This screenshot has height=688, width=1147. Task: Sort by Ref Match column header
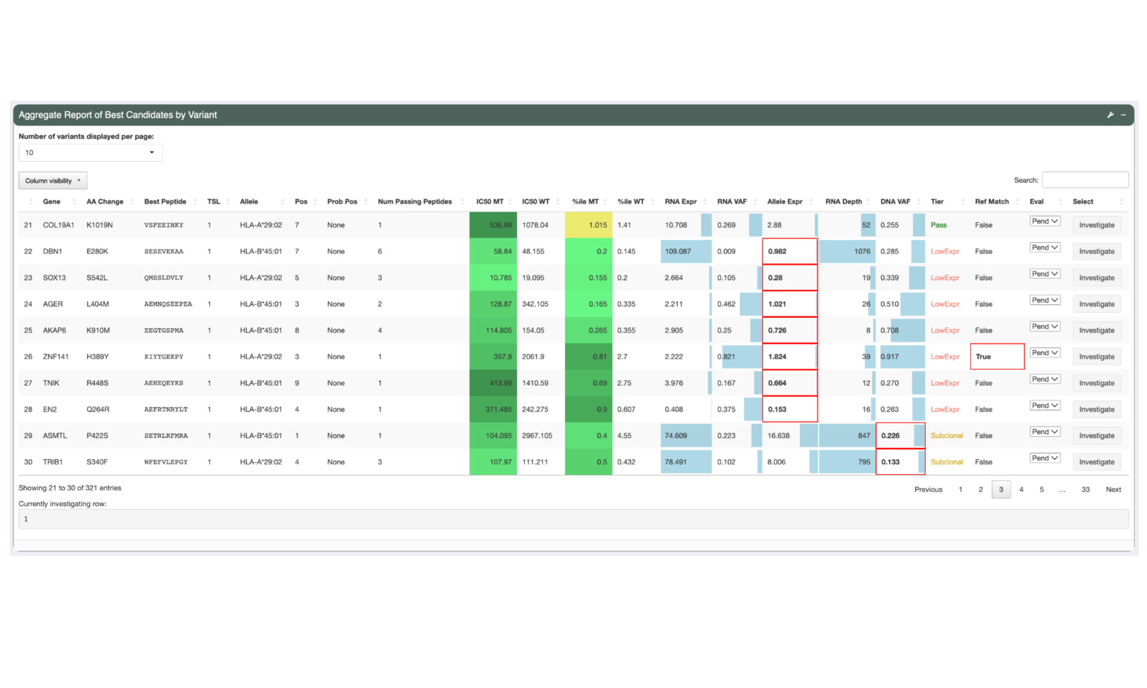(x=991, y=202)
